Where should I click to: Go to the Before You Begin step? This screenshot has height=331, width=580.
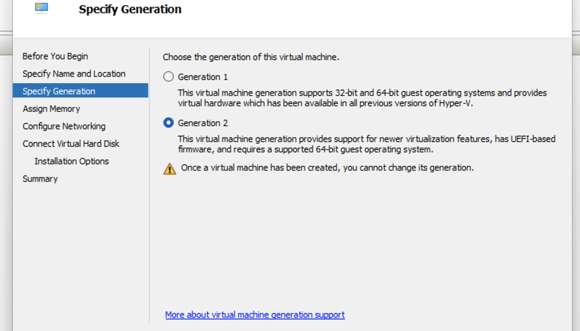pos(55,56)
